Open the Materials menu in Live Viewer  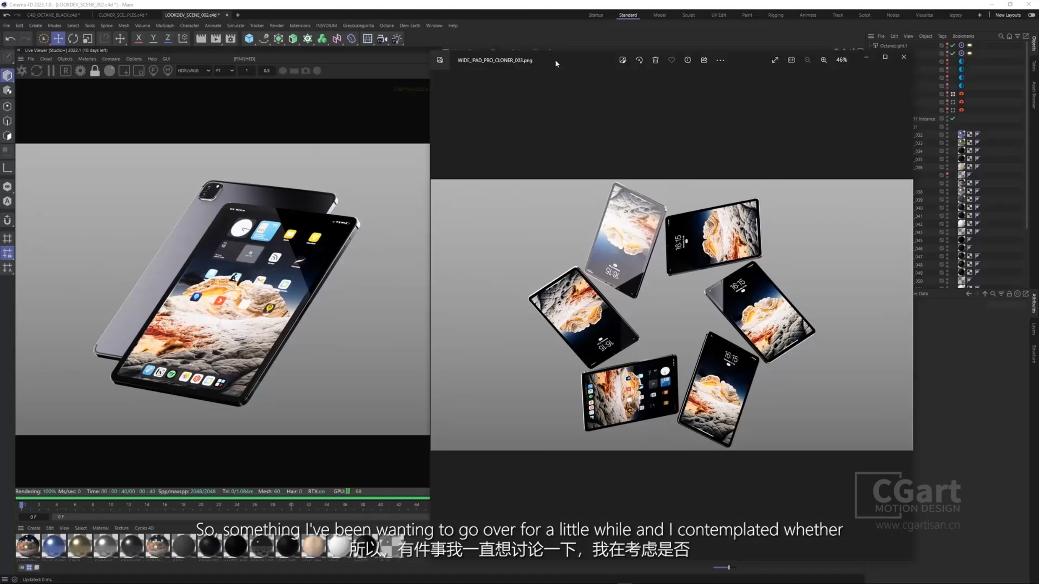pos(87,59)
